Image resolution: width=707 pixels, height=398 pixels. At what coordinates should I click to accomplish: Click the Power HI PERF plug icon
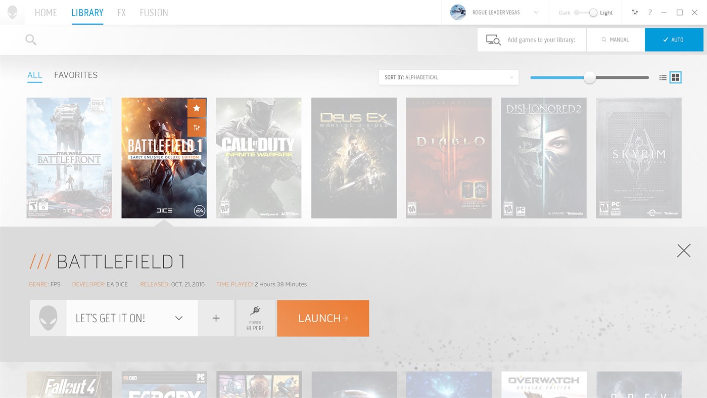tap(255, 318)
